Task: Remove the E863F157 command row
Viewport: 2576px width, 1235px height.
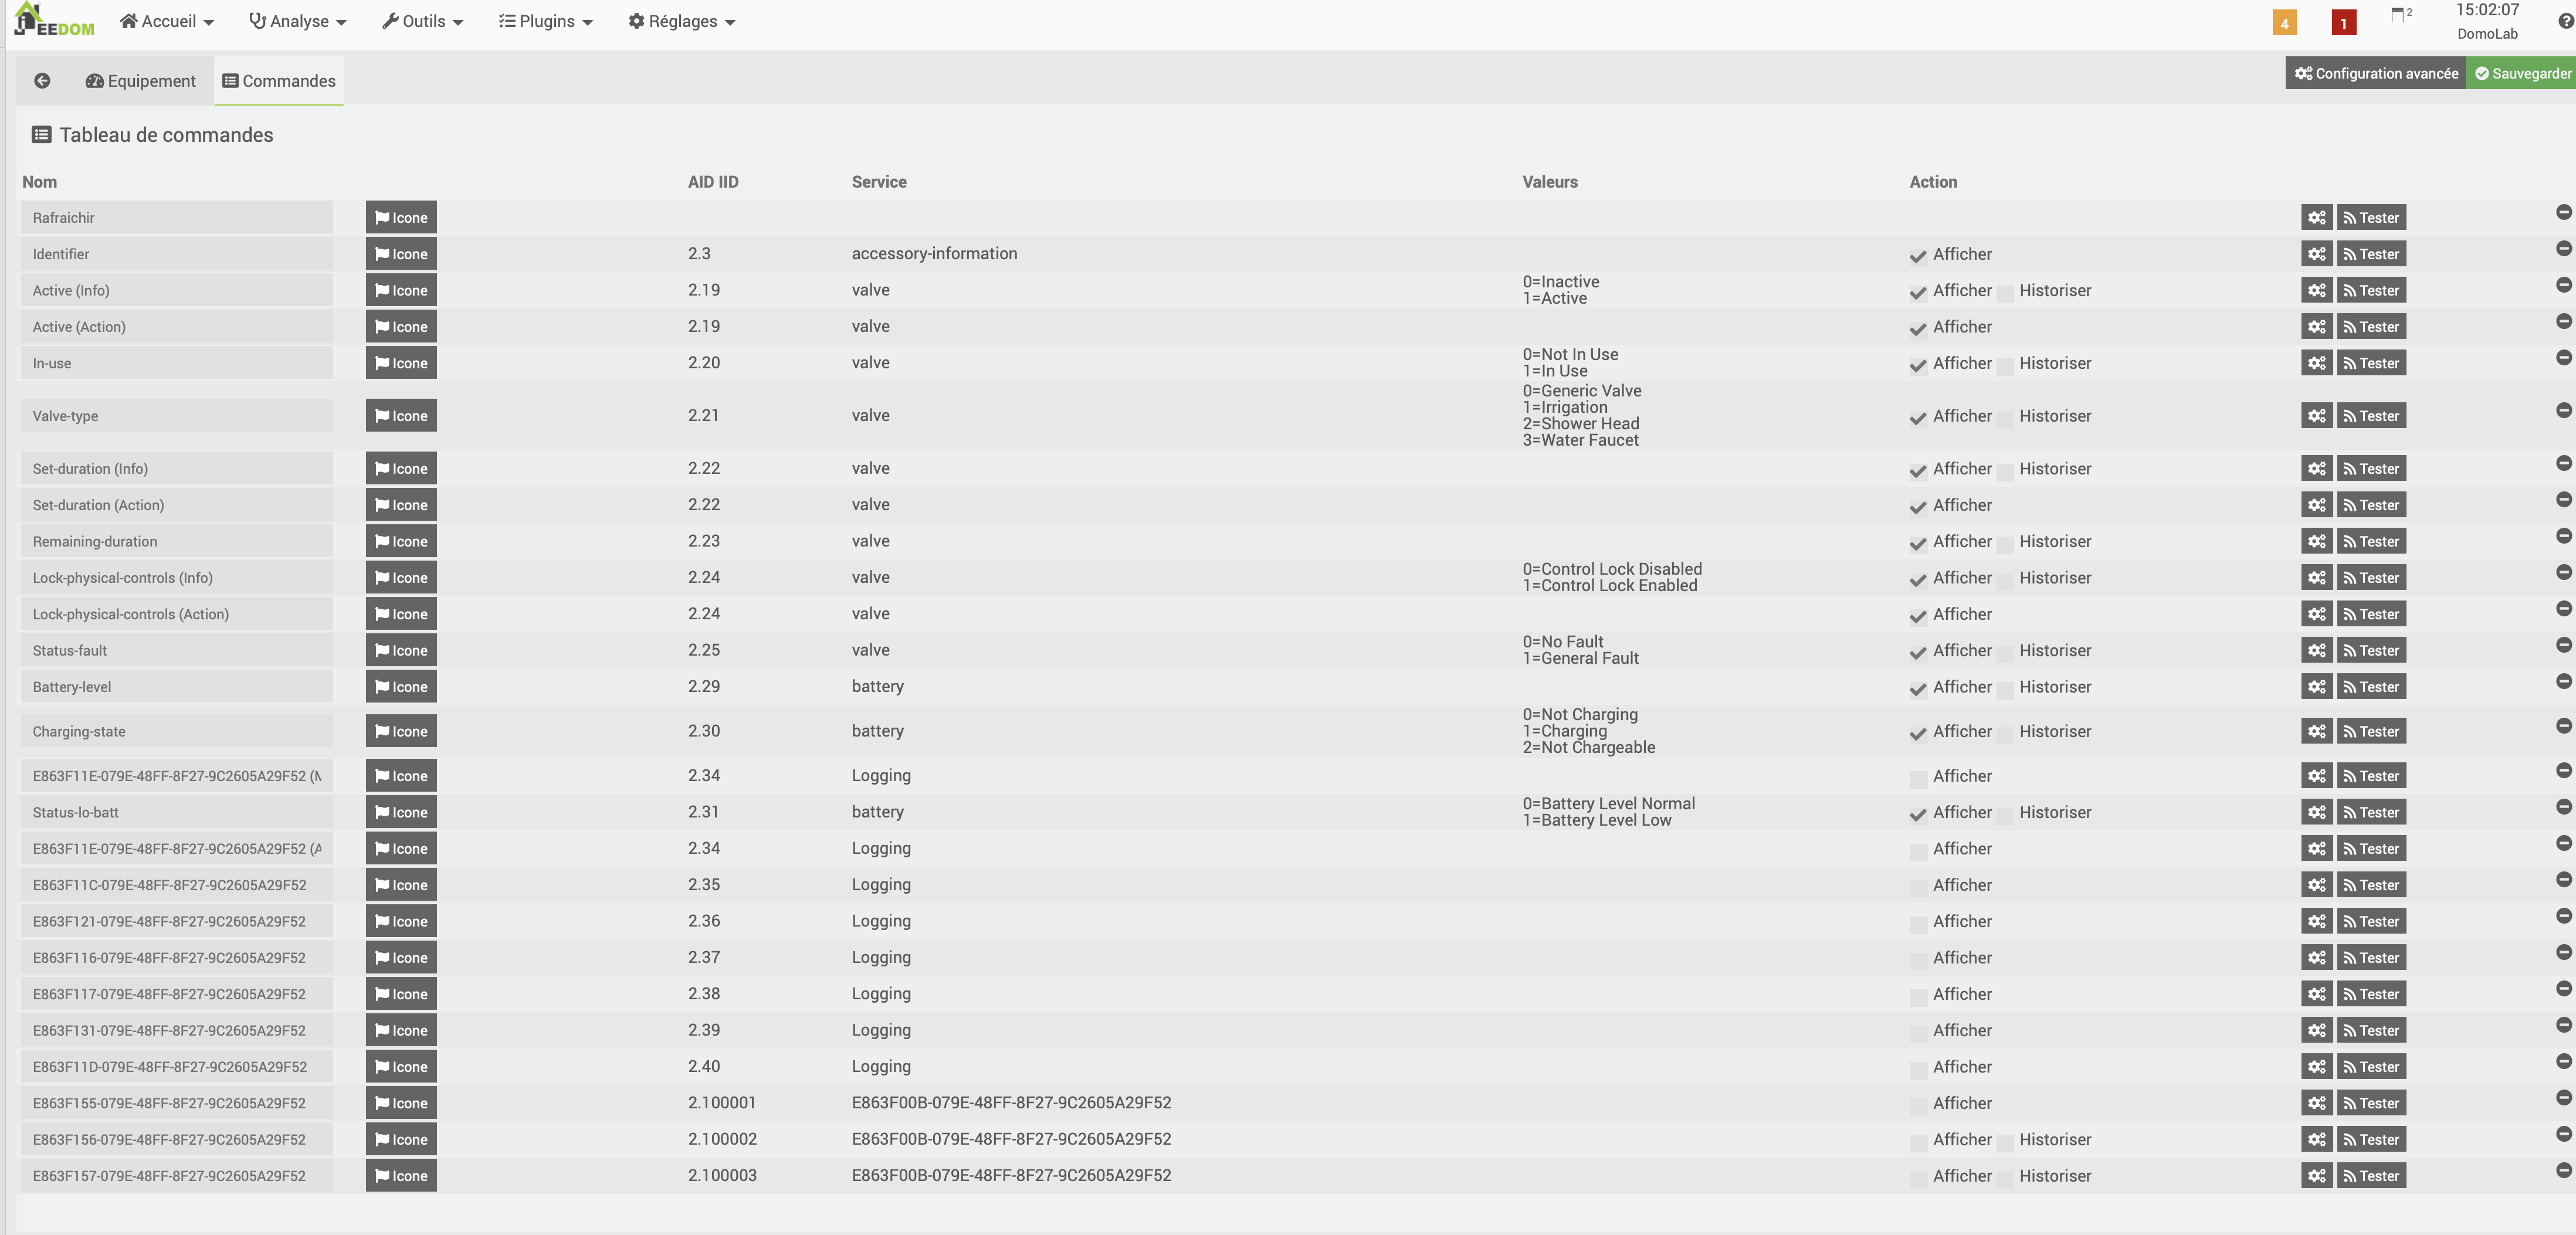Action: (2563, 1170)
